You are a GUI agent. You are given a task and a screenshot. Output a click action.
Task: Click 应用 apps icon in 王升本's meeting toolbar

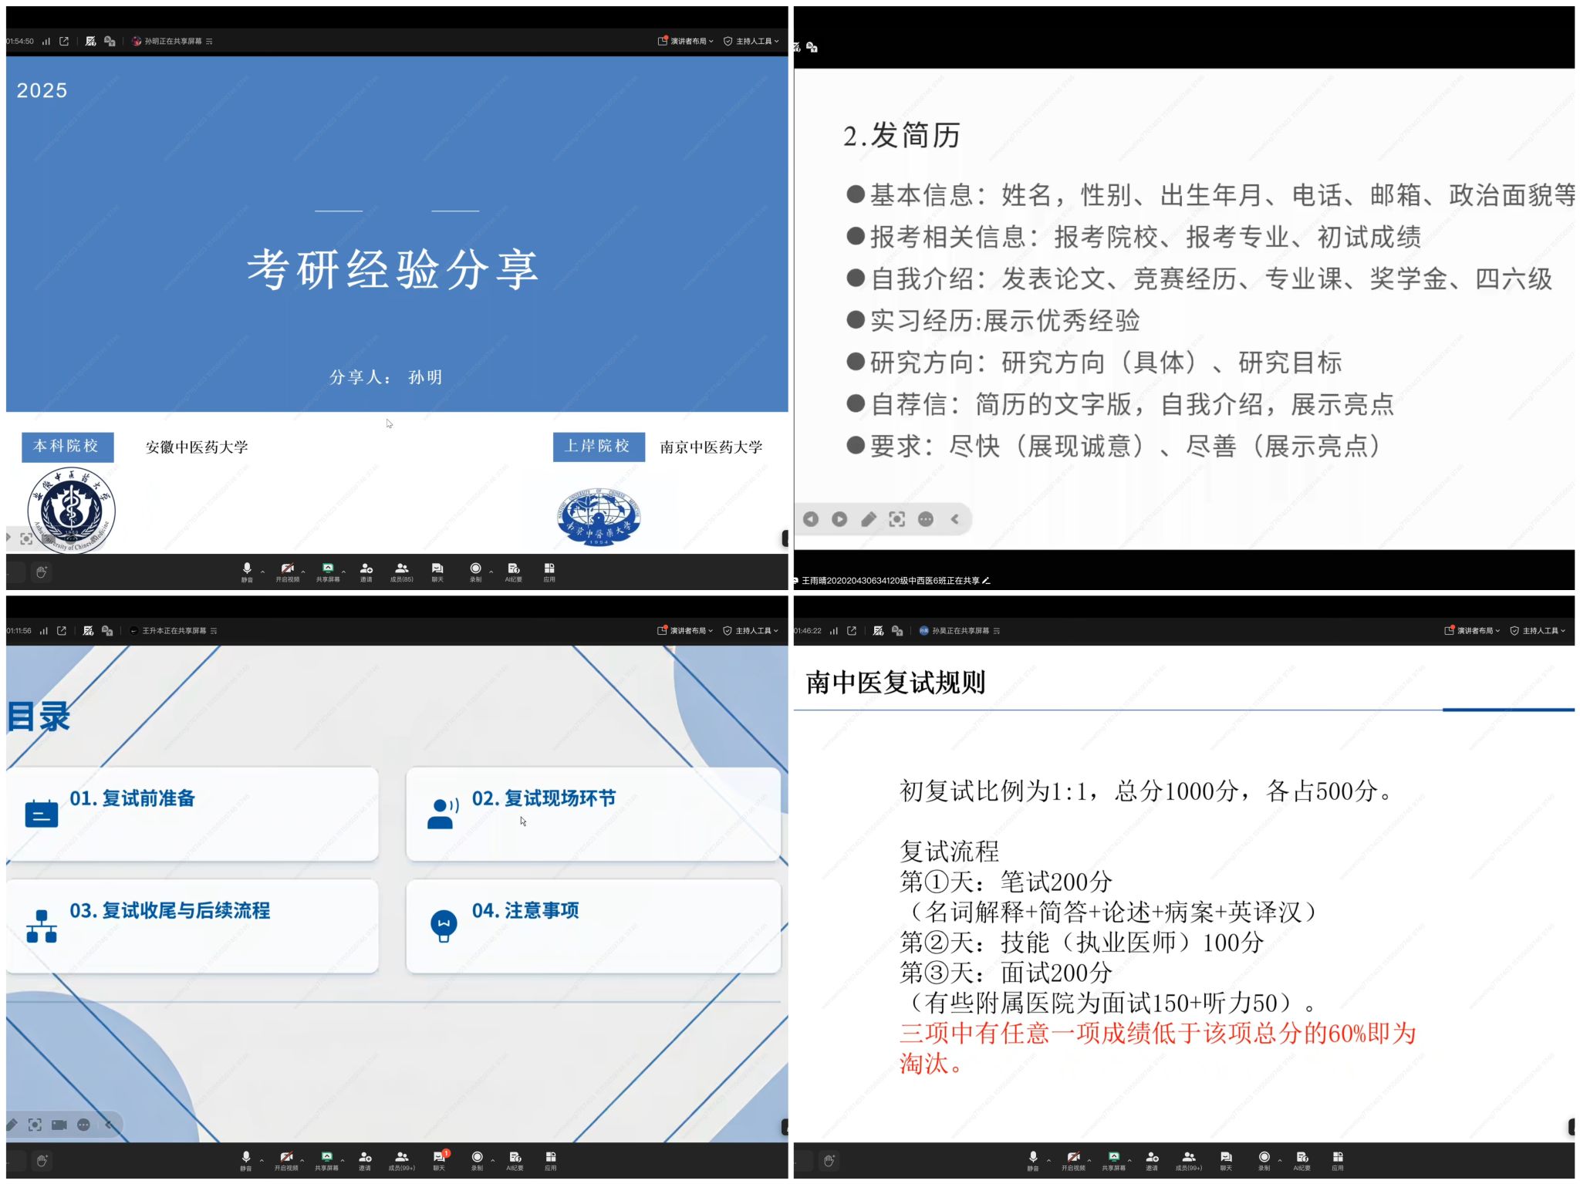pos(550,1159)
